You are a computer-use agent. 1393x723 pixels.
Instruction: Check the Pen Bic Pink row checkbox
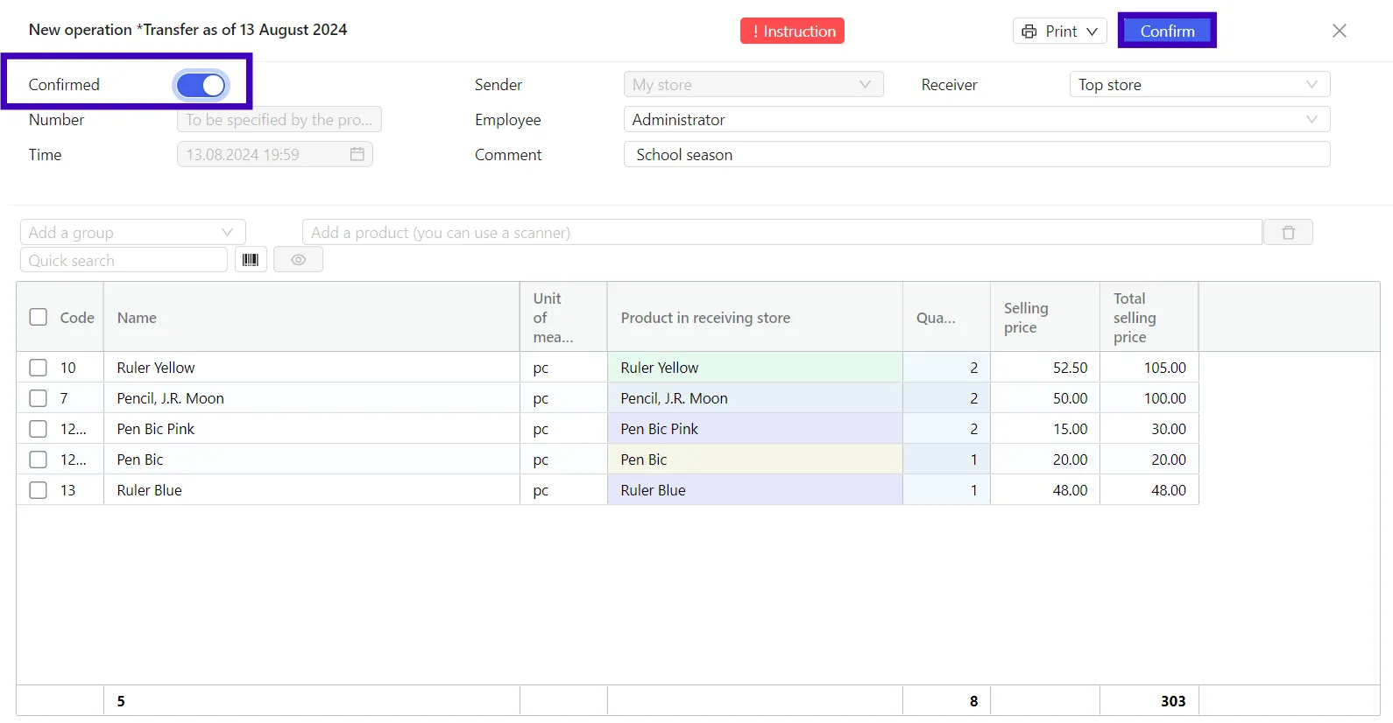click(39, 429)
